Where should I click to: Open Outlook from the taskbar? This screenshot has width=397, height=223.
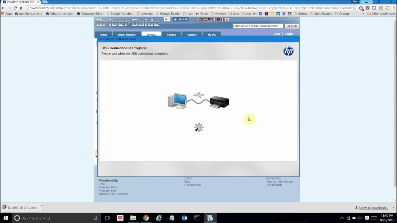(x=185, y=218)
